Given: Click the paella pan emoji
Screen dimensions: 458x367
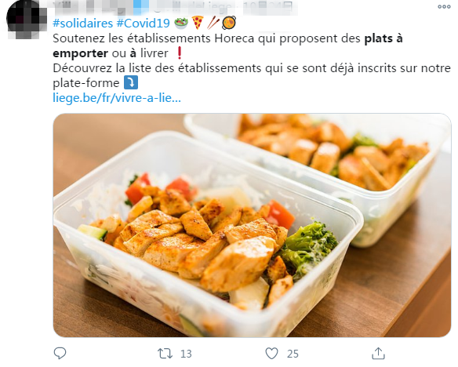Looking at the screenshot, I should pyautogui.click(x=229, y=23).
